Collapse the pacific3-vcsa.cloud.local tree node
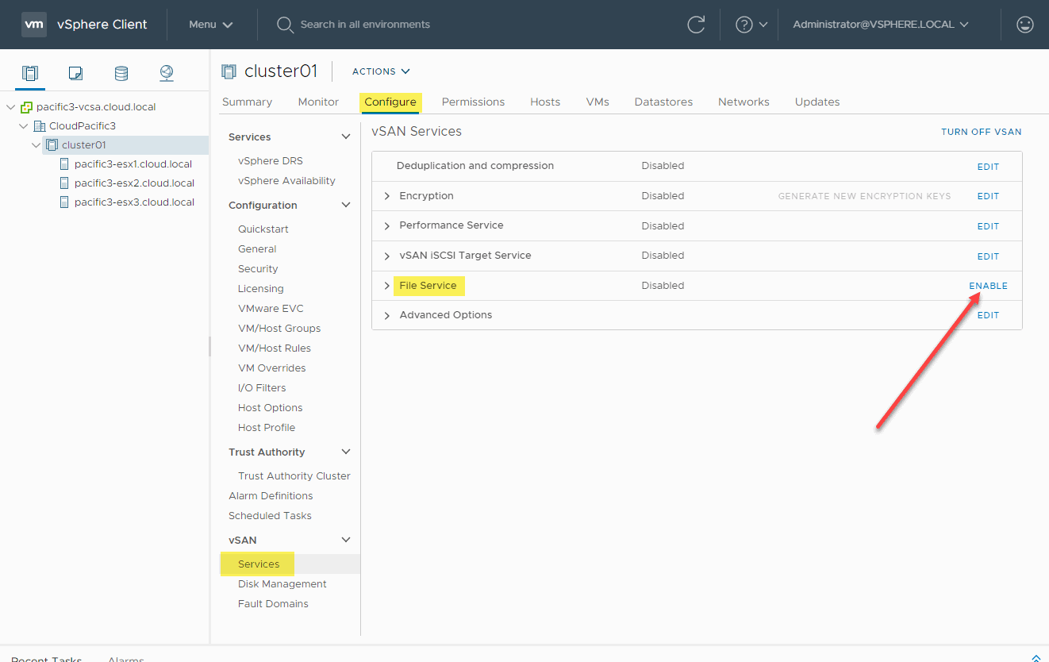1049x662 pixels. tap(10, 107)
